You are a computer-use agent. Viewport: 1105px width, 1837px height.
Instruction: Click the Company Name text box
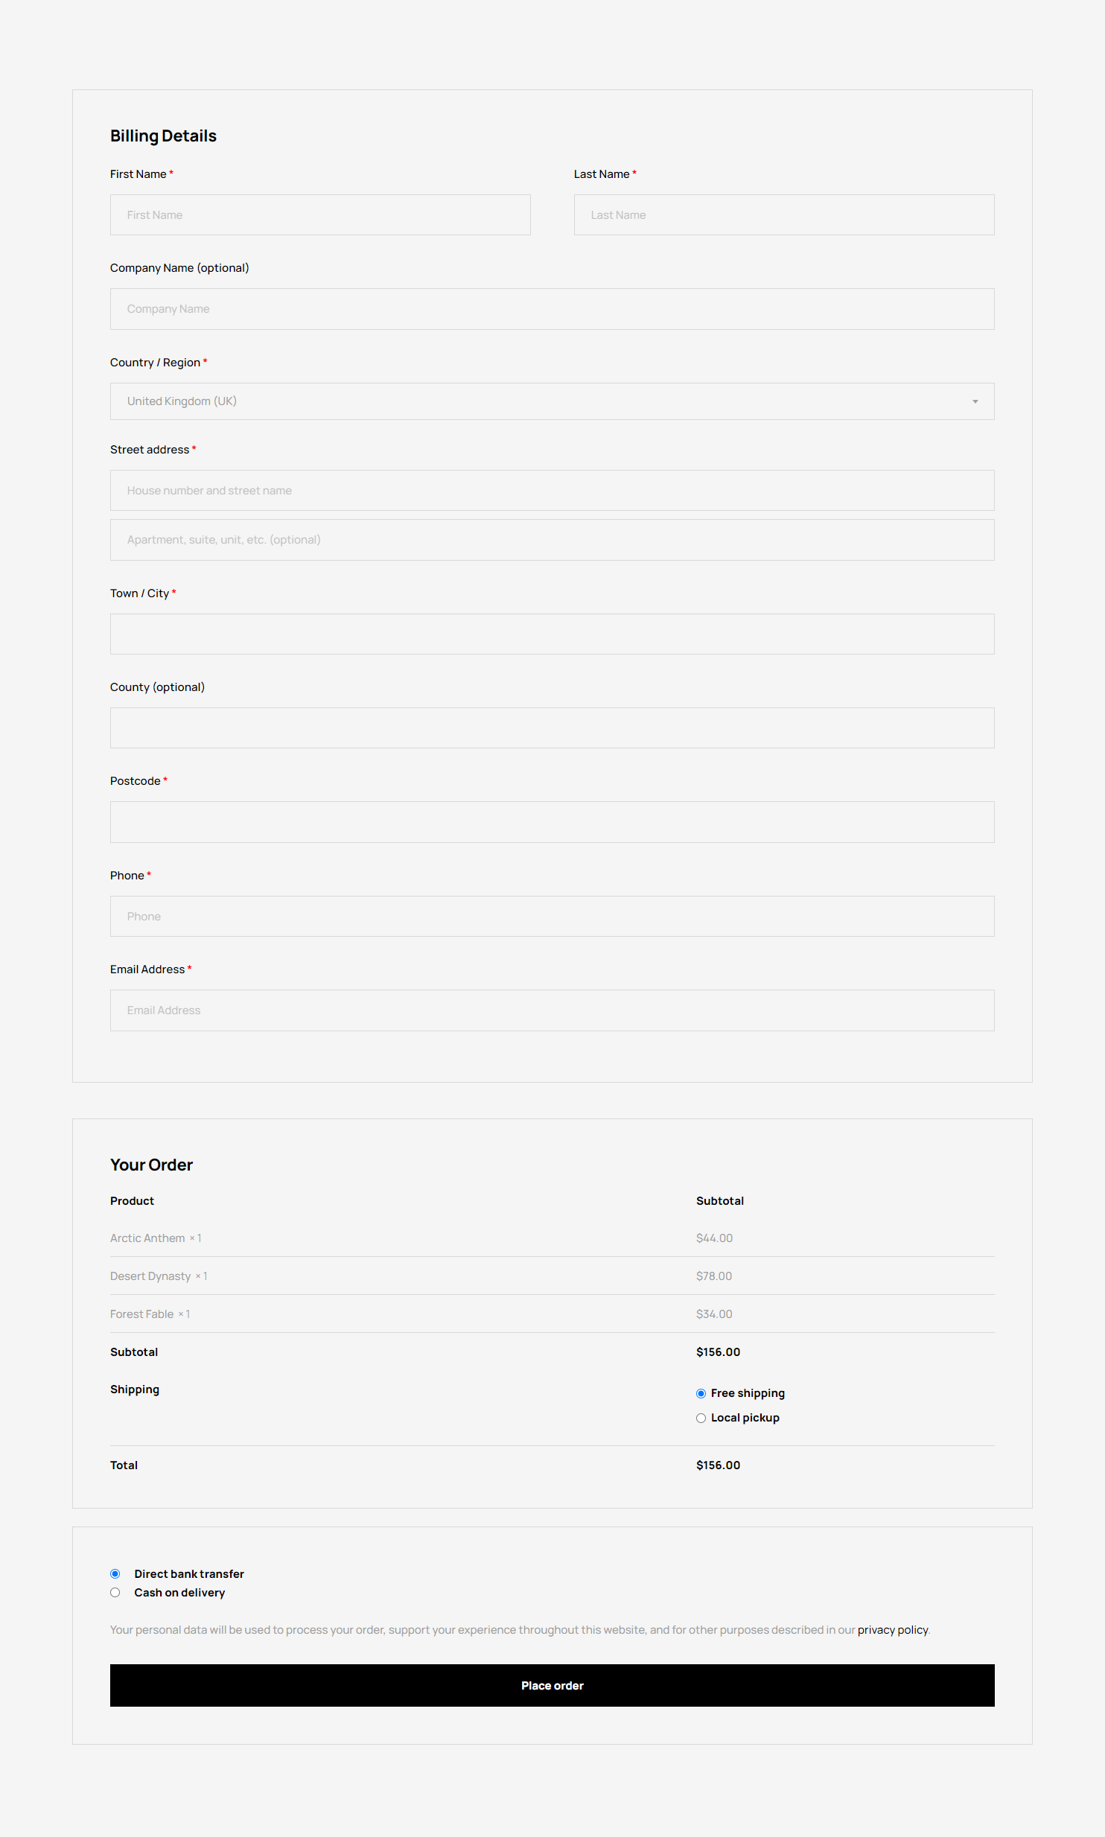tap(552, 309)
